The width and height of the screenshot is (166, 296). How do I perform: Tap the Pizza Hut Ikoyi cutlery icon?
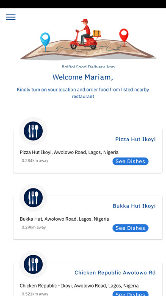point(33,131)
